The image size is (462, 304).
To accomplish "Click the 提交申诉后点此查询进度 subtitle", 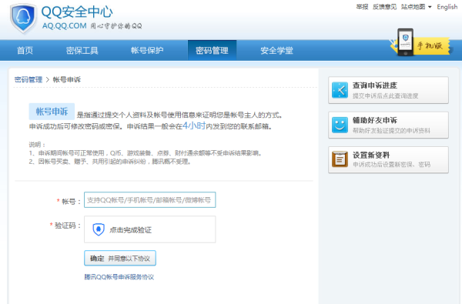I will coord(386,95).
